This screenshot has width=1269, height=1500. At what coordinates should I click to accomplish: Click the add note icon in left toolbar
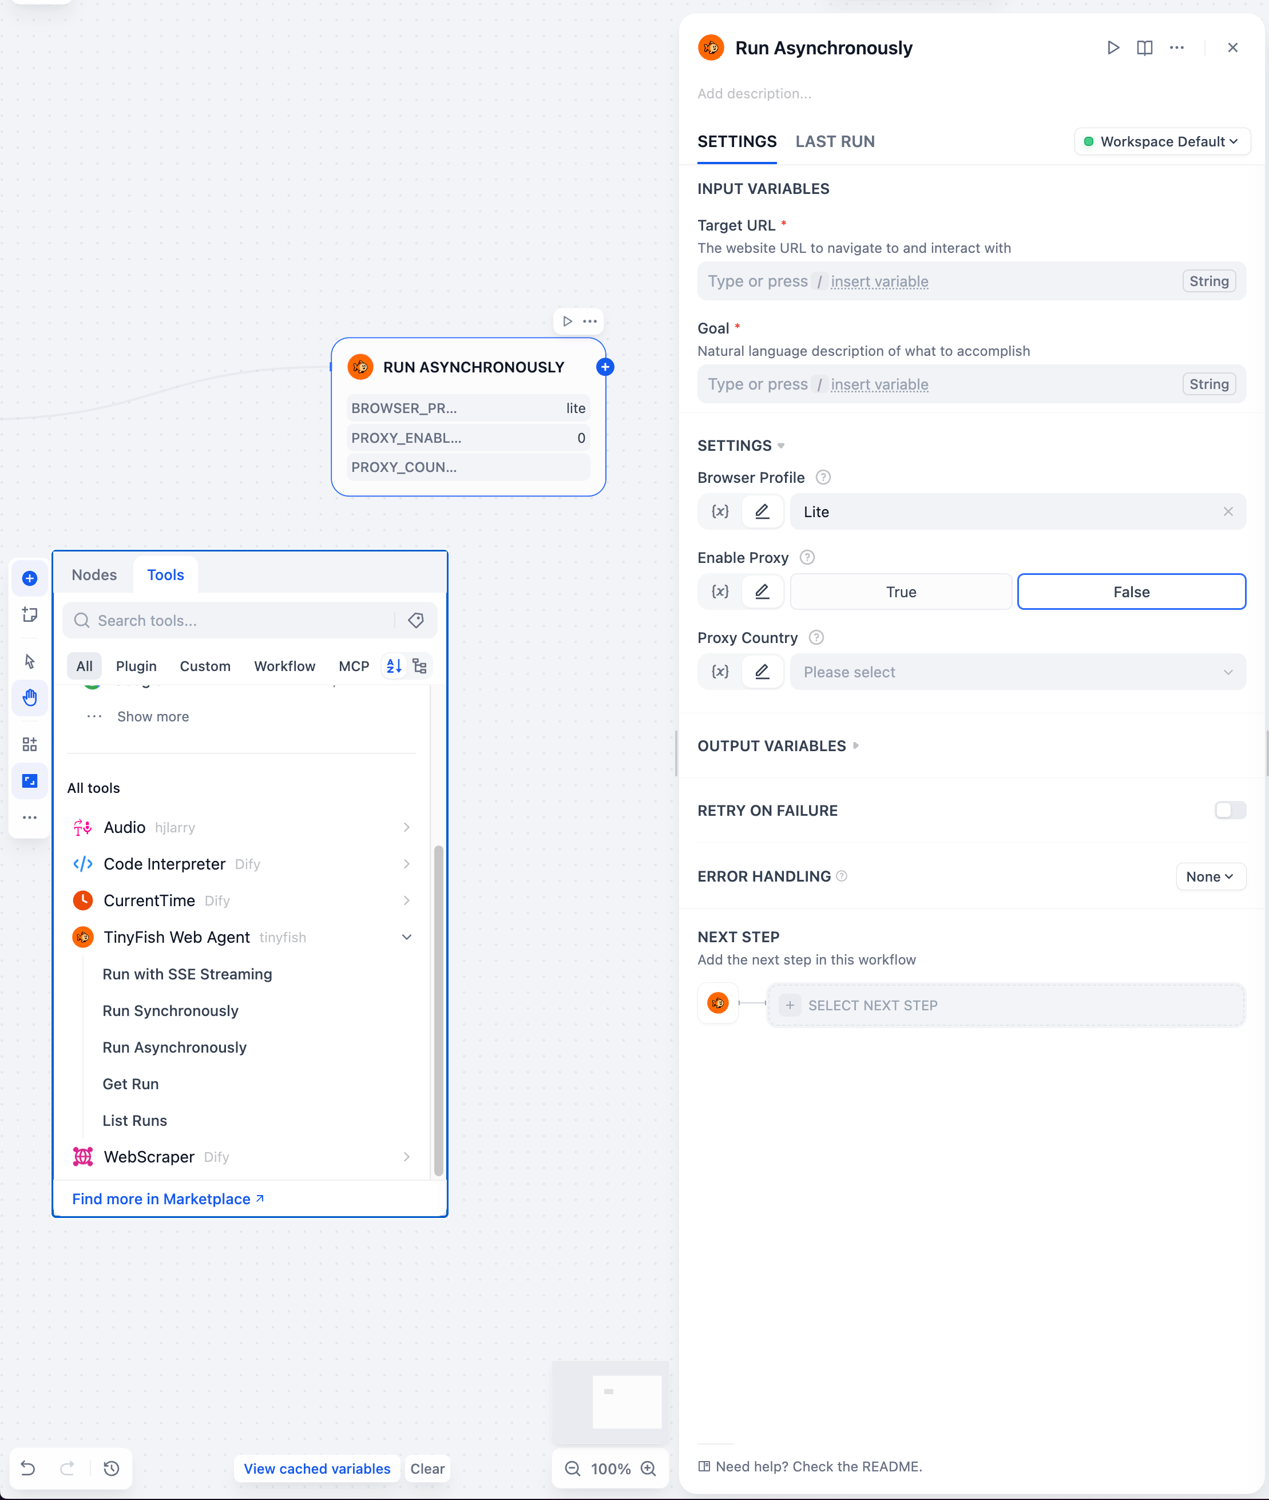(30, 614)
